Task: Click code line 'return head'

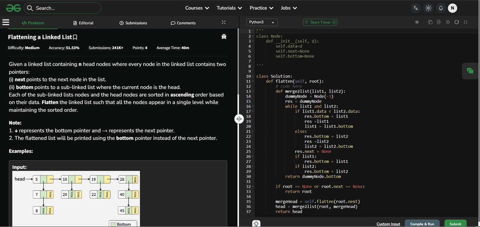Action: click(289, 211)
